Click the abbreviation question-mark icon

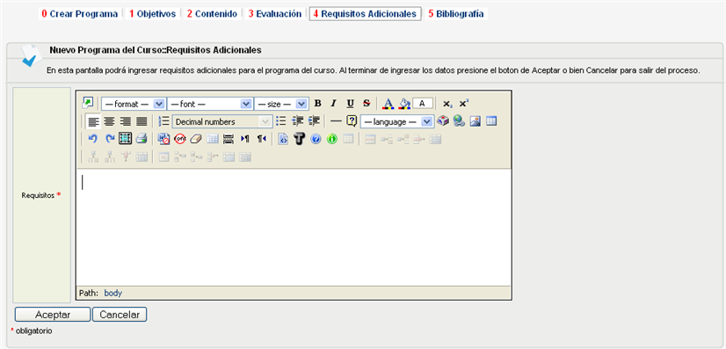(352, 121)
